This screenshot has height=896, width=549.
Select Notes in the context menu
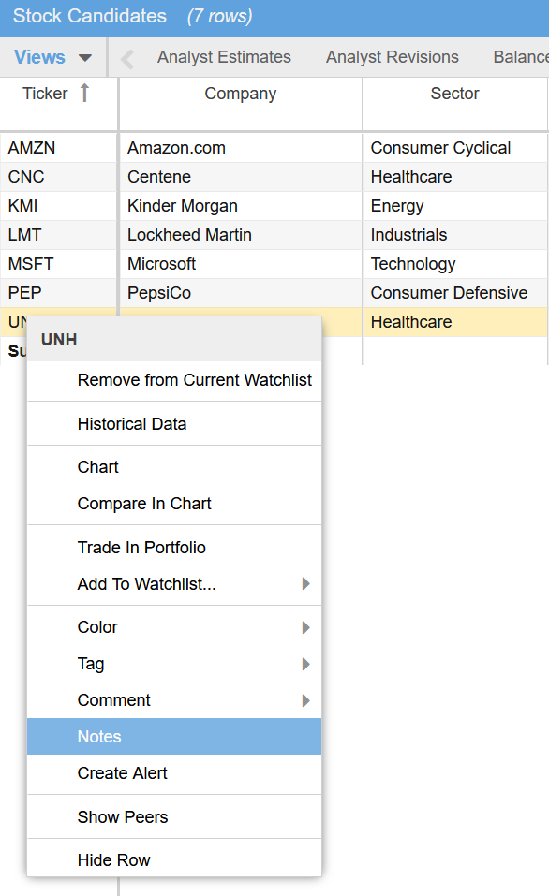click(174, 737)
